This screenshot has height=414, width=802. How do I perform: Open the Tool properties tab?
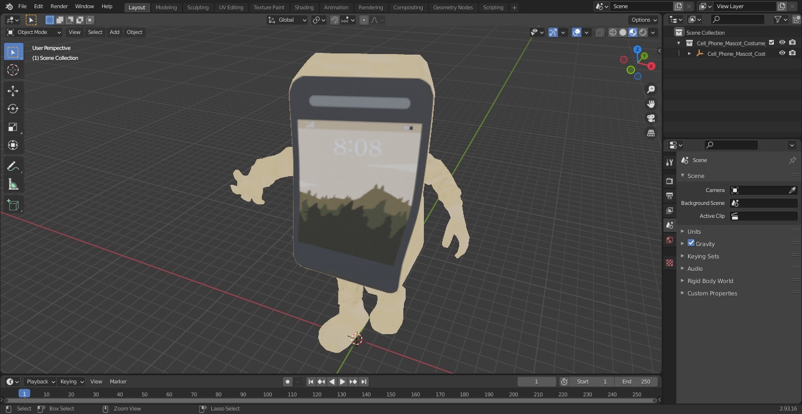[669, 162]
